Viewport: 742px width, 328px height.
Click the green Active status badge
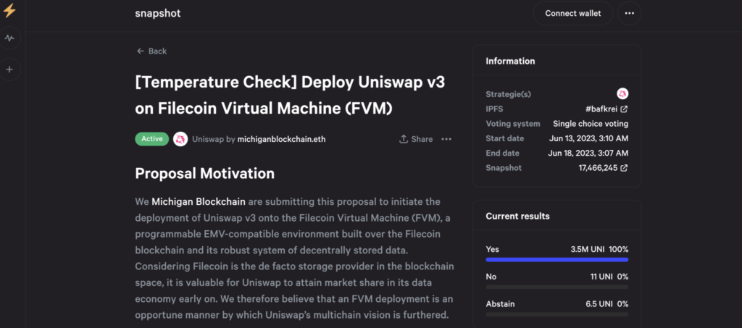click(x=152, y=139)
